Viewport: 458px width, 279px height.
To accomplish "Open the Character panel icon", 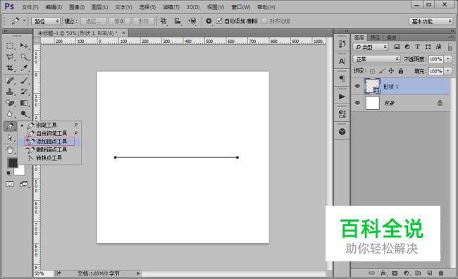I will tap(342, 61).
